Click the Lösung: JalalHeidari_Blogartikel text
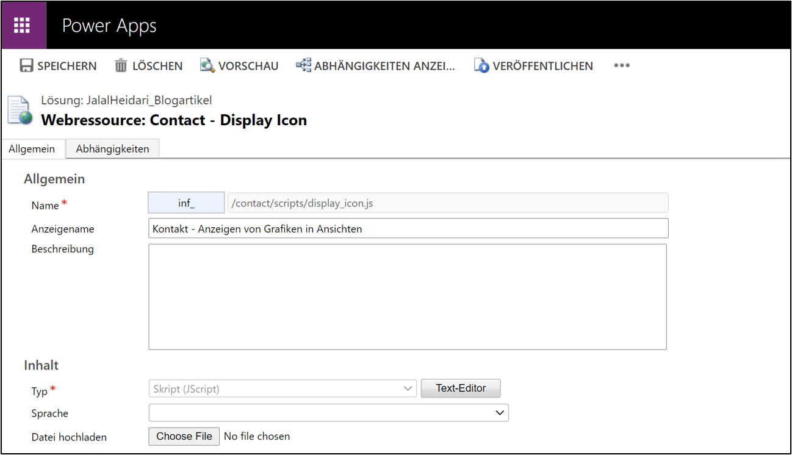The width and height of the screenshot is (792, 455). 126,100
